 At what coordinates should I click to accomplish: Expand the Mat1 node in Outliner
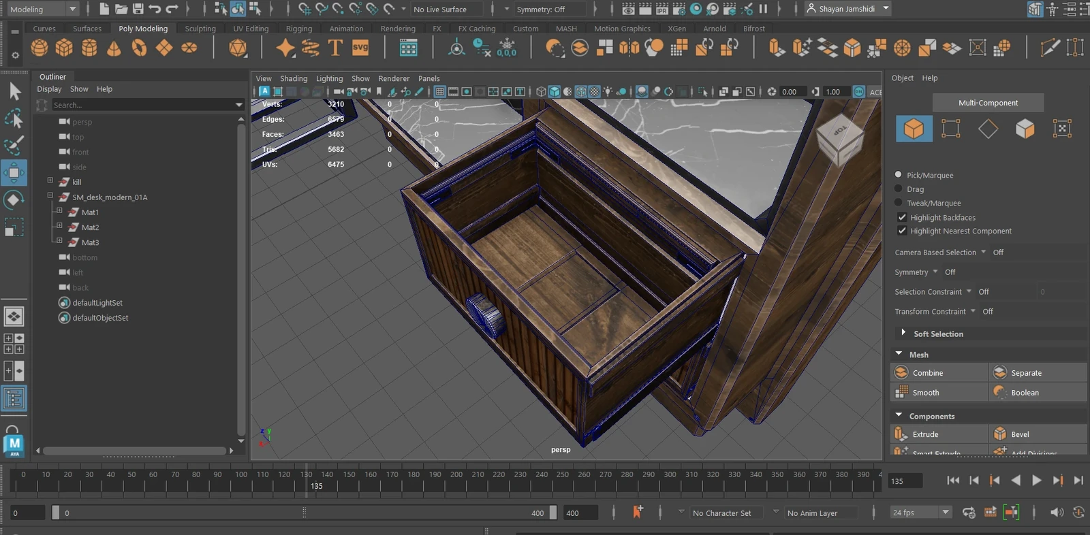coord(59,212)
